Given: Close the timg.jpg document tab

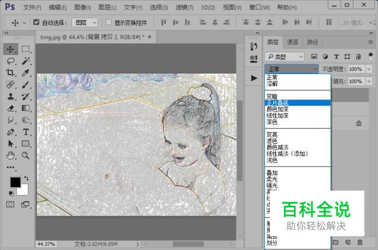Looking at the screenshot, I should click(150, 37).
